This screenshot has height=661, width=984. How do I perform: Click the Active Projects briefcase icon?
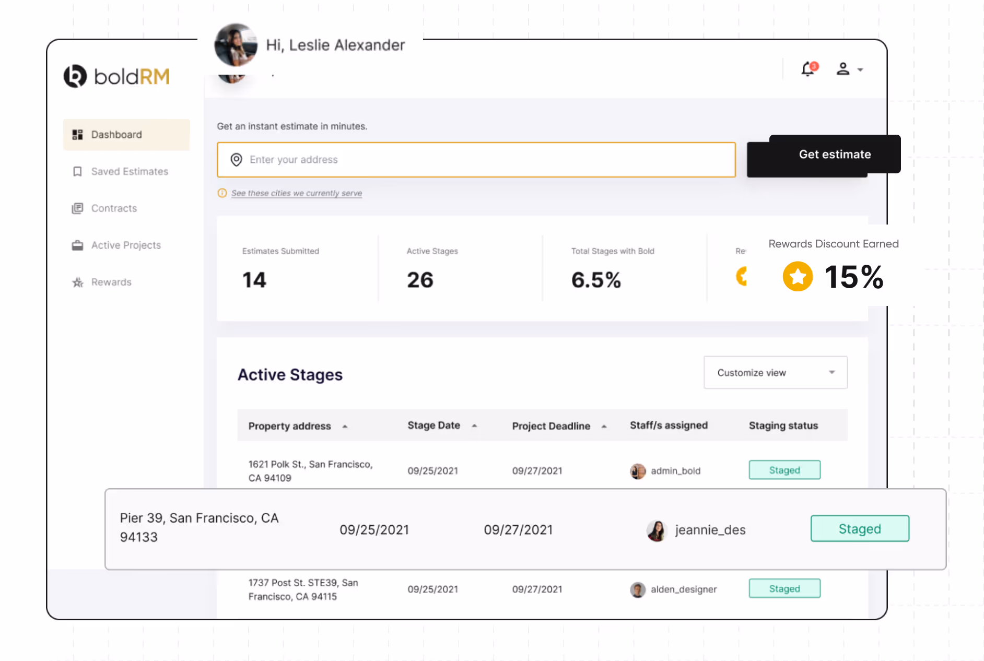pos(77,245)
